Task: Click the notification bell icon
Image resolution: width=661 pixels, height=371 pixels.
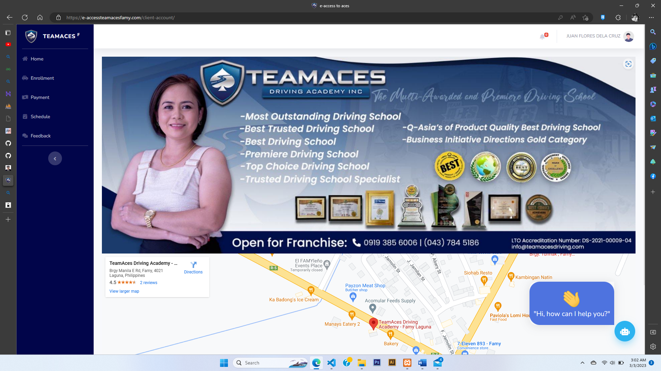Action: click(543, 36)
